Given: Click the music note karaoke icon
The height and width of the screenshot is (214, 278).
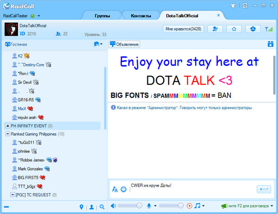Looking at the screenshot, I should coord(197,206).
